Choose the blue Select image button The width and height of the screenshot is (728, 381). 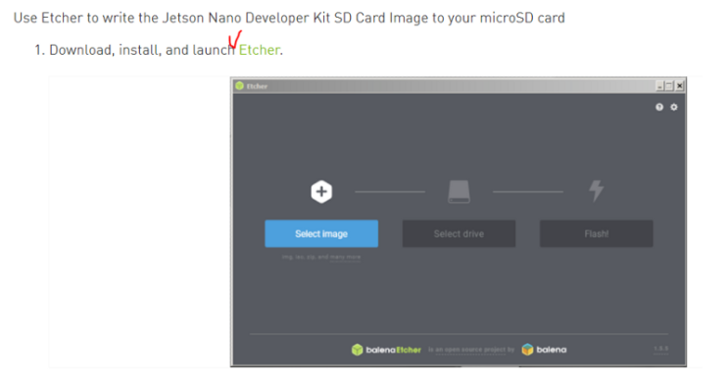(321, 234)
